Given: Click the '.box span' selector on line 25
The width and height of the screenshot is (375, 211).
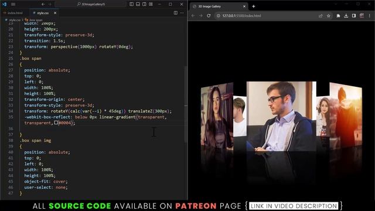Looking at the screenshot, I should tap(30, 59).
